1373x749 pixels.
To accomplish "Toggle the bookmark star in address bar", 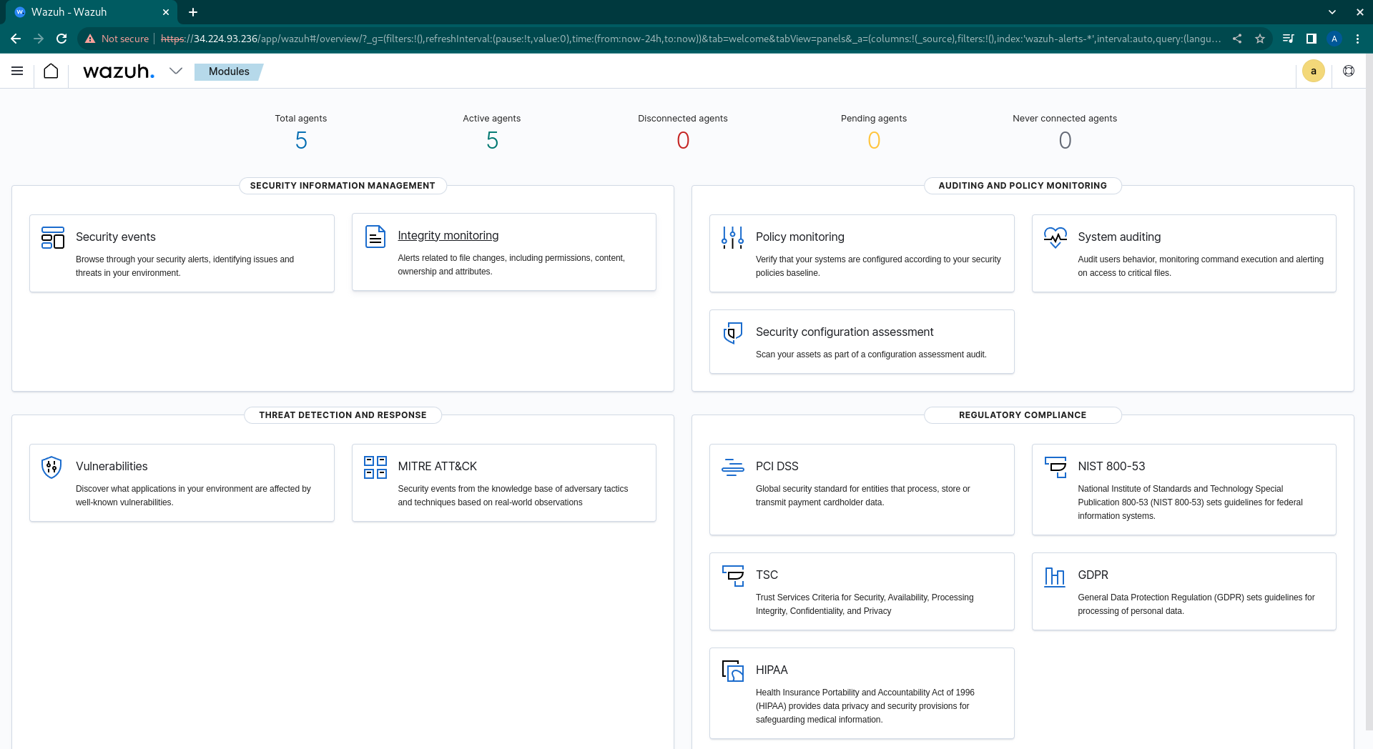I will [1261, 39].
